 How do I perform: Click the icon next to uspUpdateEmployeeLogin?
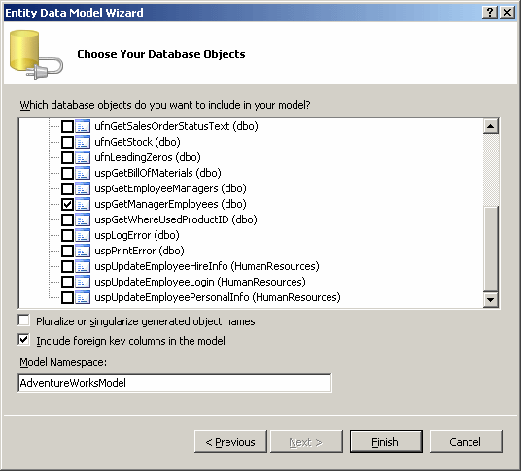(83, 282)
